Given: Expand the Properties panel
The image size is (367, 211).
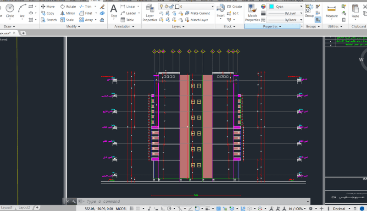Looking at the screenshot, I should tap(272, 27).
